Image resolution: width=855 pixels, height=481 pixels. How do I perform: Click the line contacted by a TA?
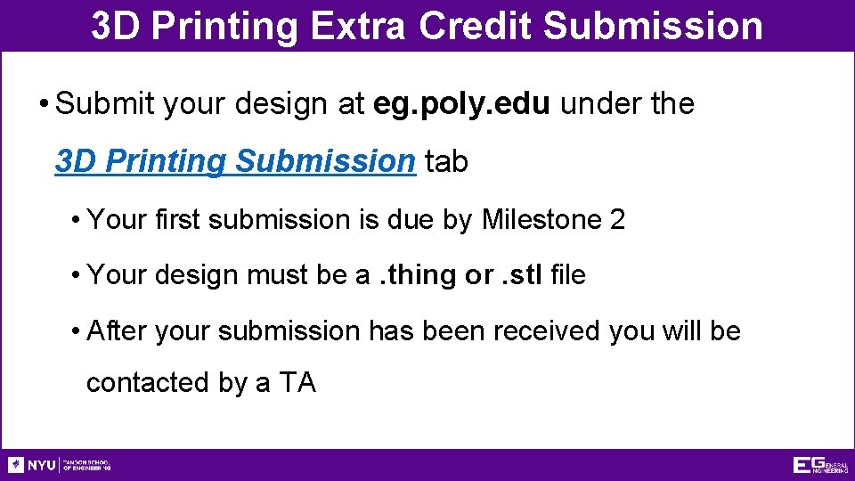pos(200,382)
